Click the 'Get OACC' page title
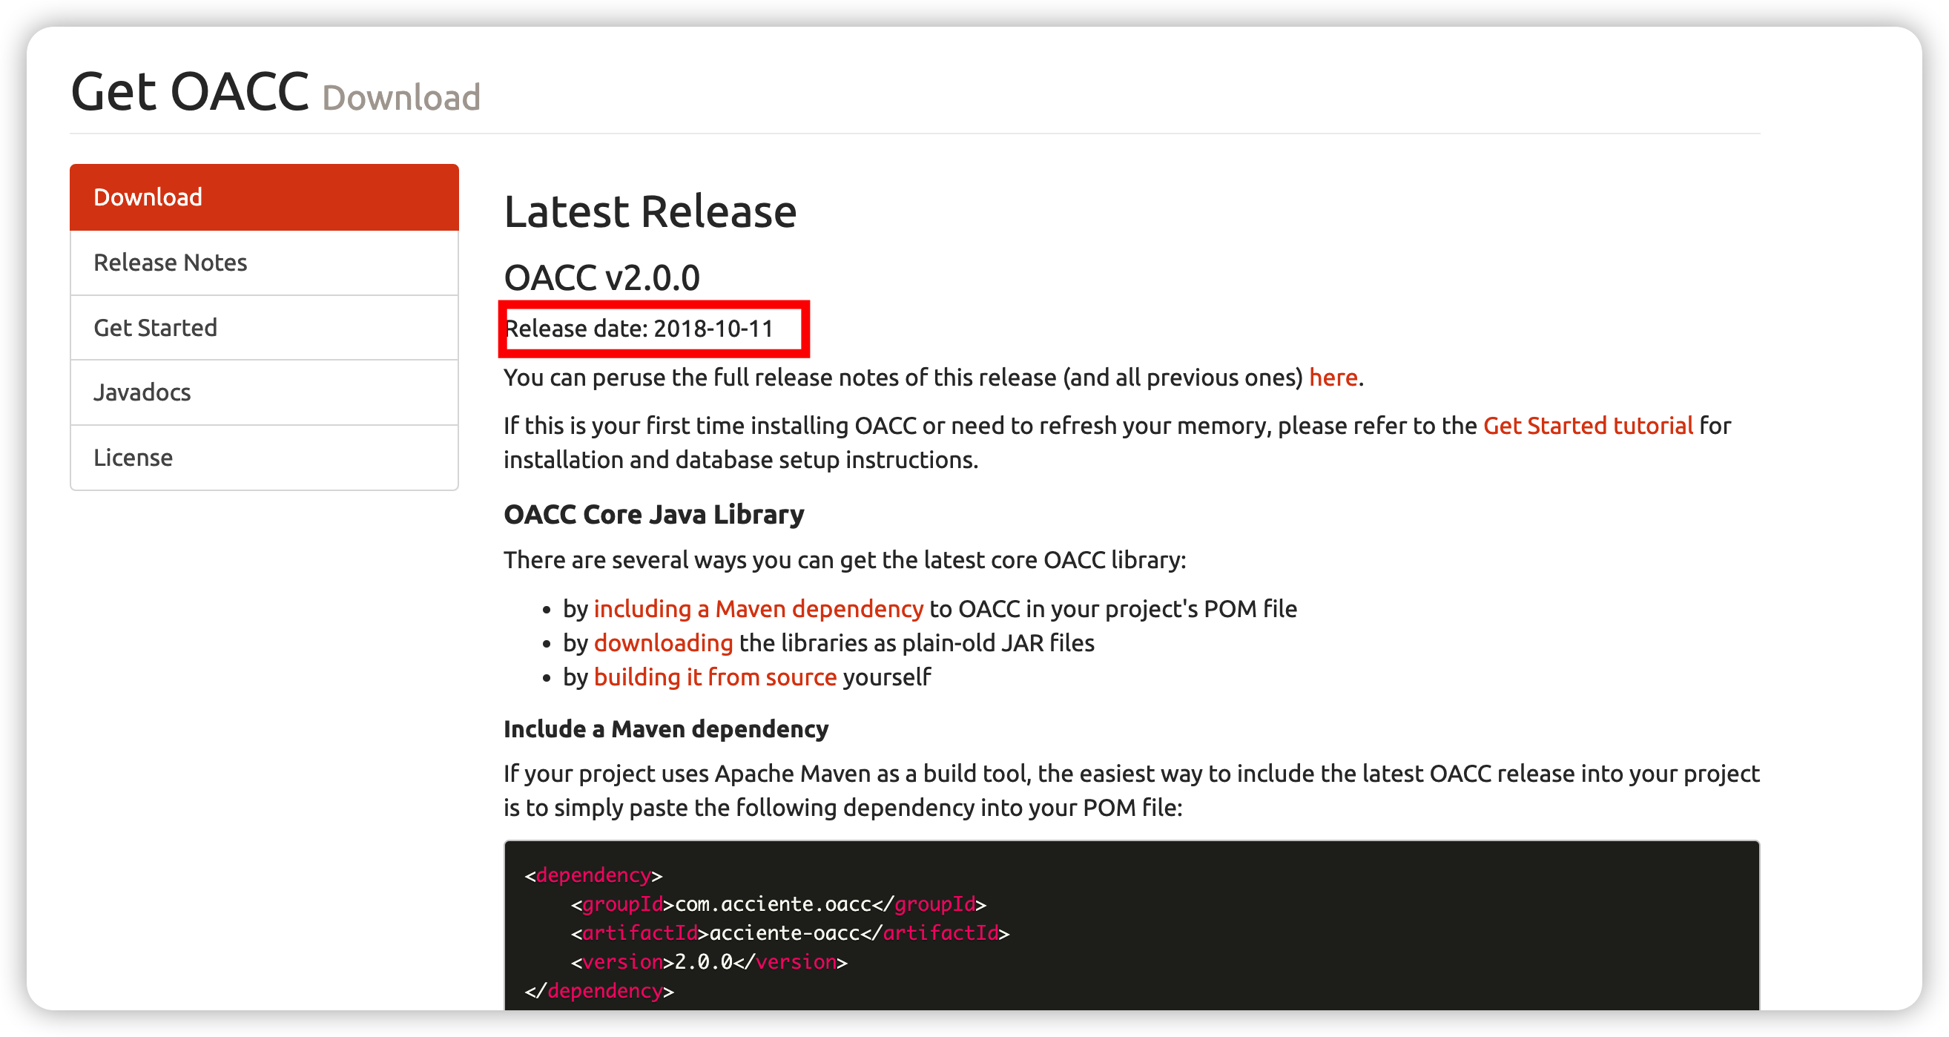1949x1037 pixels. [190, 91]
